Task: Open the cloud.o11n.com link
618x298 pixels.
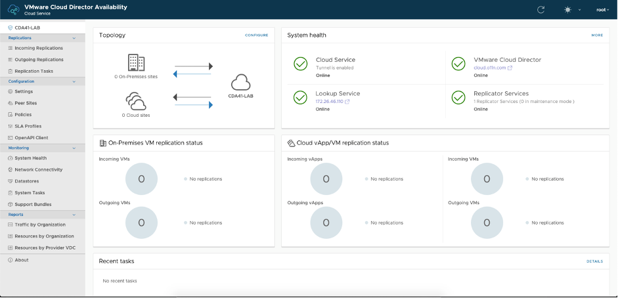Action: pyautogui.click(x=489, y=68)
